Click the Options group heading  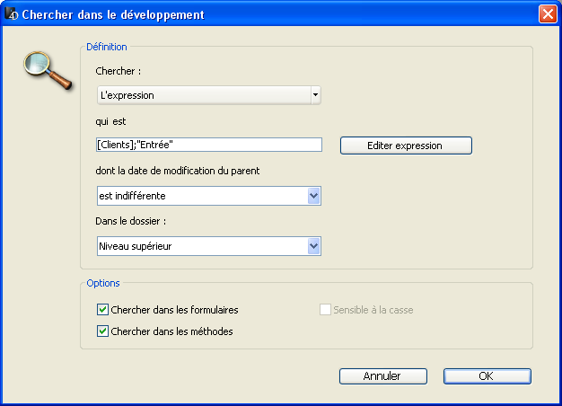103,283
